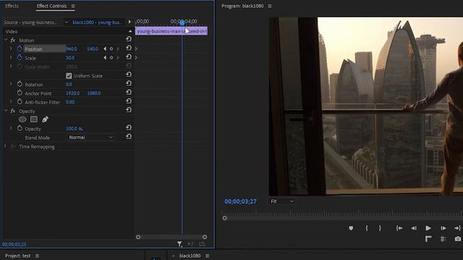Mark In point in Program monitor
463x260 pixels.
367,228
